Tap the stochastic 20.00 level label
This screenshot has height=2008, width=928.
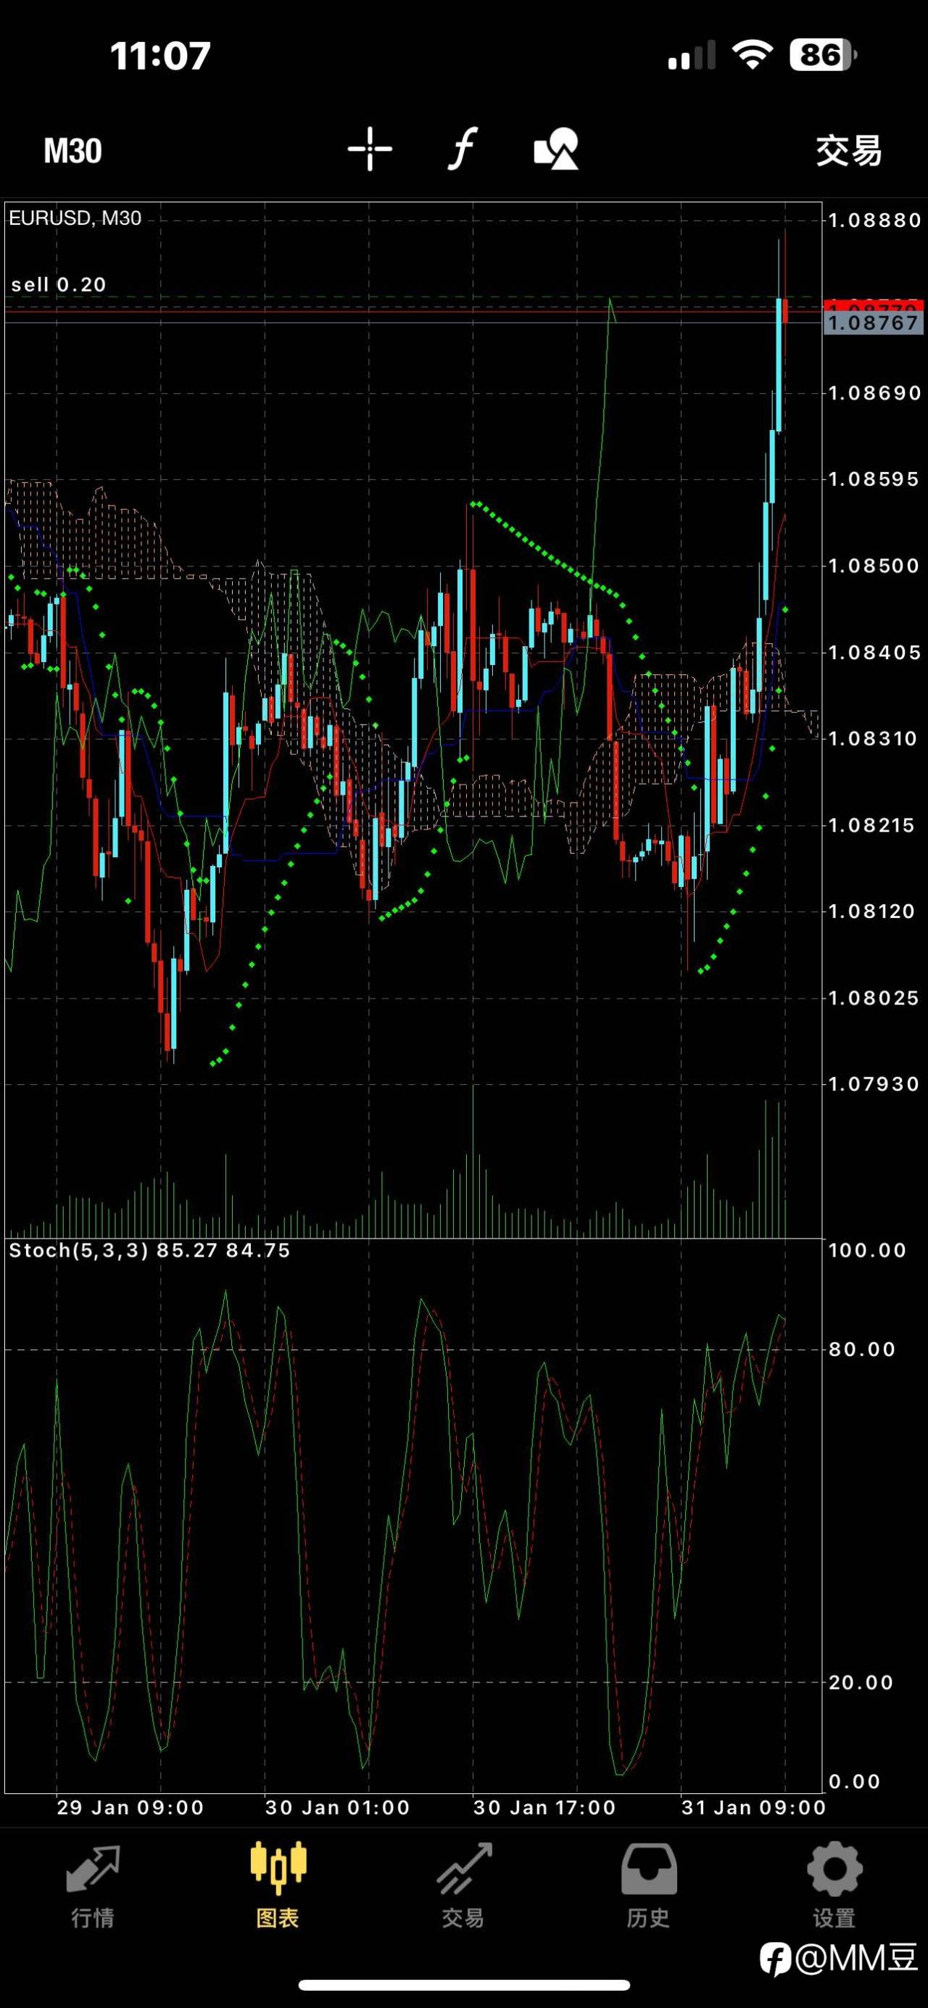pyautogui.click(x=861, y=1682)
